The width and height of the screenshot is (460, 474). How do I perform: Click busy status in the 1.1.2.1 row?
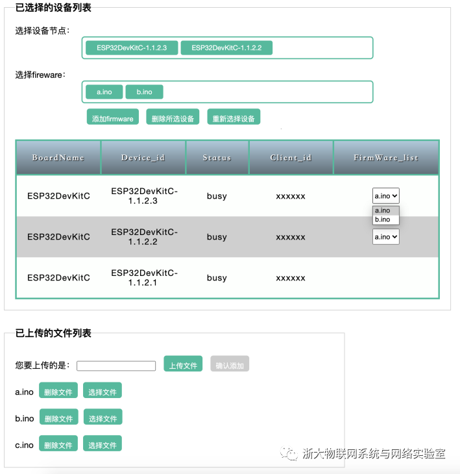pos(217,278)
